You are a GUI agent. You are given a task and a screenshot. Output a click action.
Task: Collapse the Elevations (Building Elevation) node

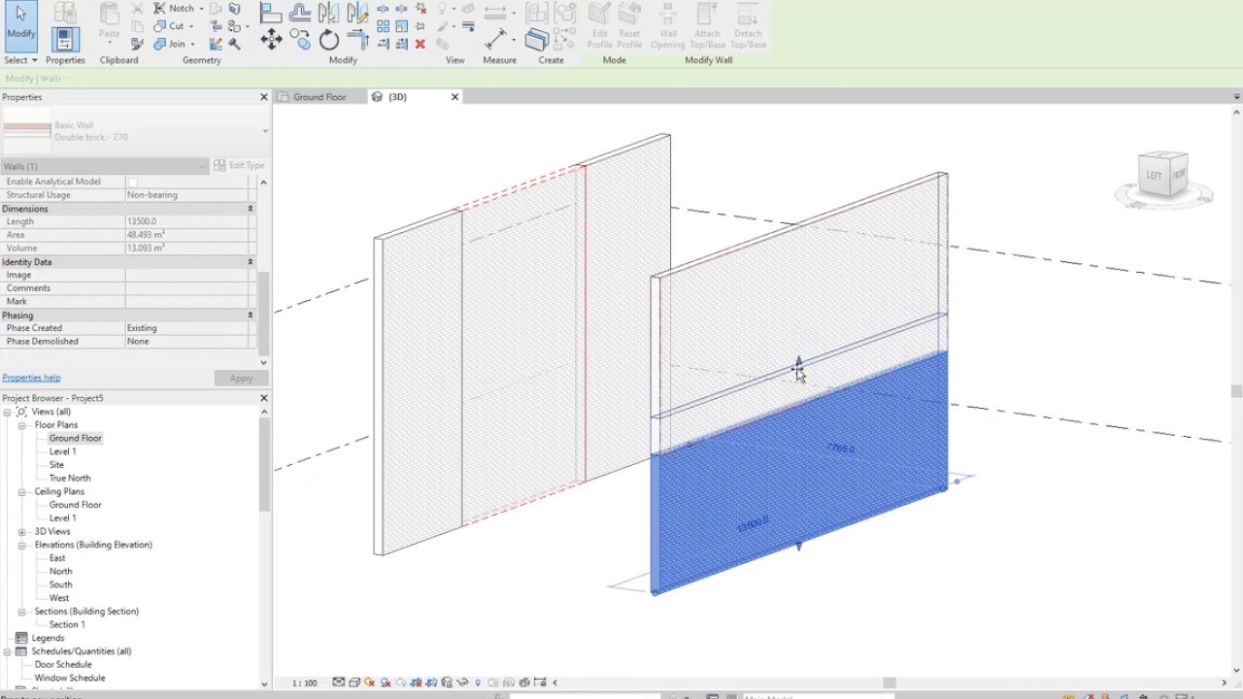pyautogui.click(x=21, y=545)
